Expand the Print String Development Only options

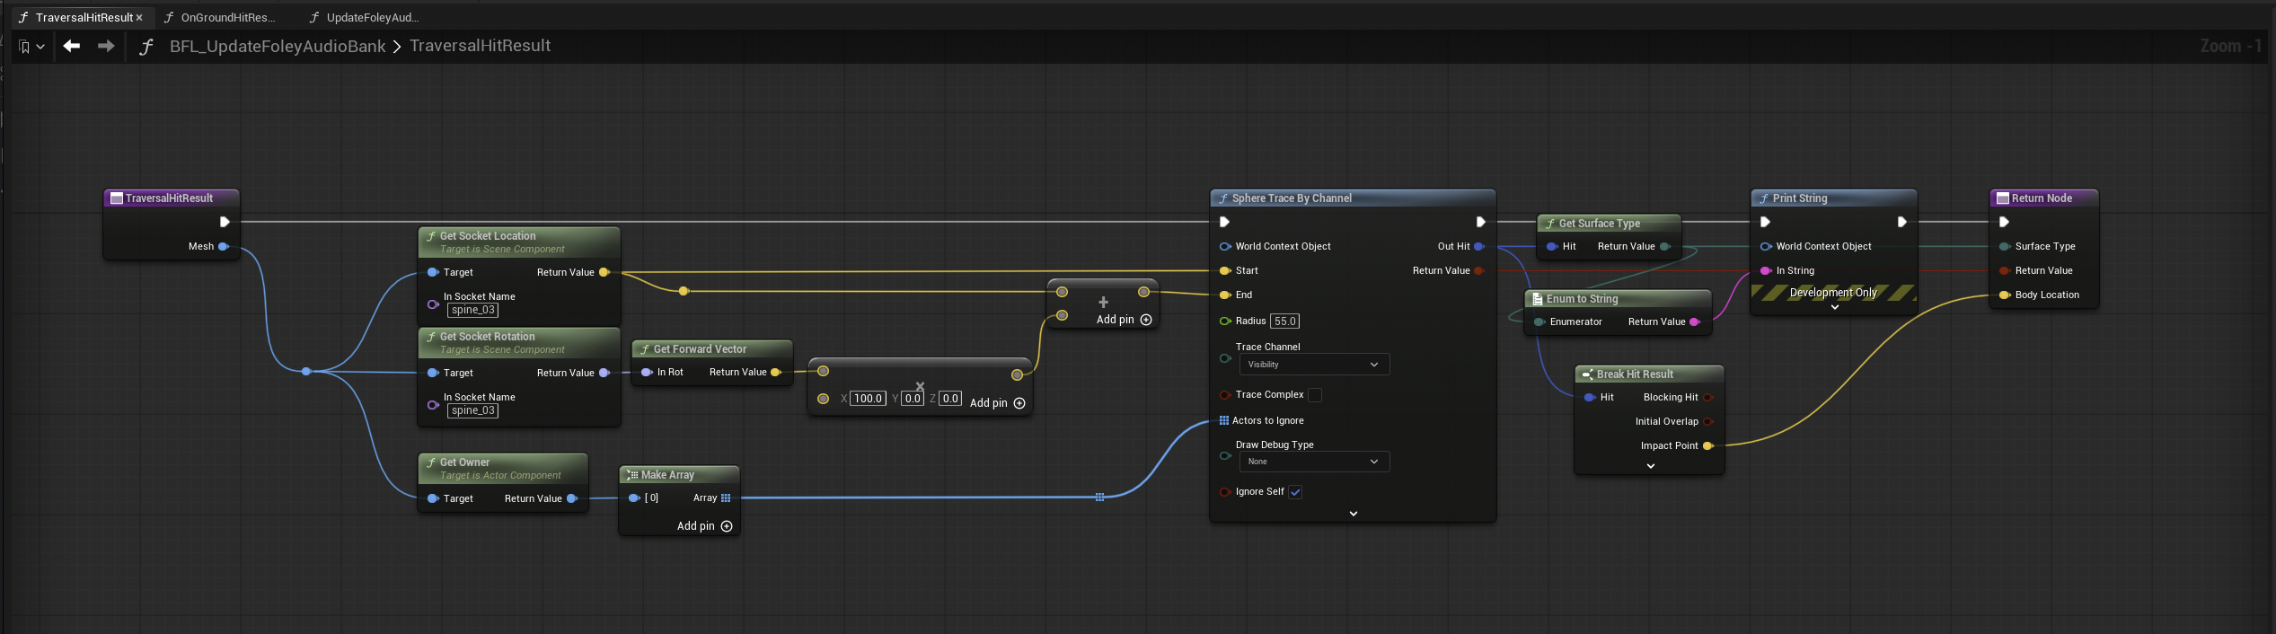tap(1835, 307)
